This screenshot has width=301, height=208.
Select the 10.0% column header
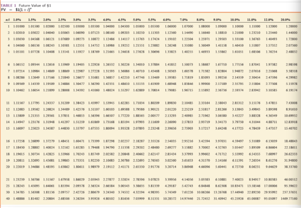(235, 20)
